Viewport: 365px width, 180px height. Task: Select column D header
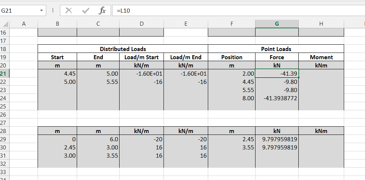coord(141,24)
